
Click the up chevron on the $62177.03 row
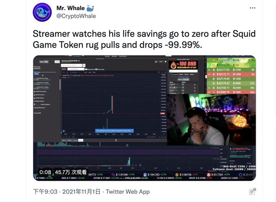coord(209,70)
